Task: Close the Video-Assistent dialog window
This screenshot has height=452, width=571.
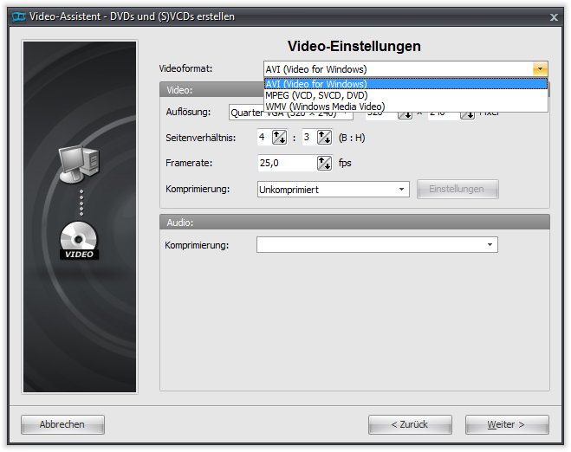Action: tap(554, 16)
